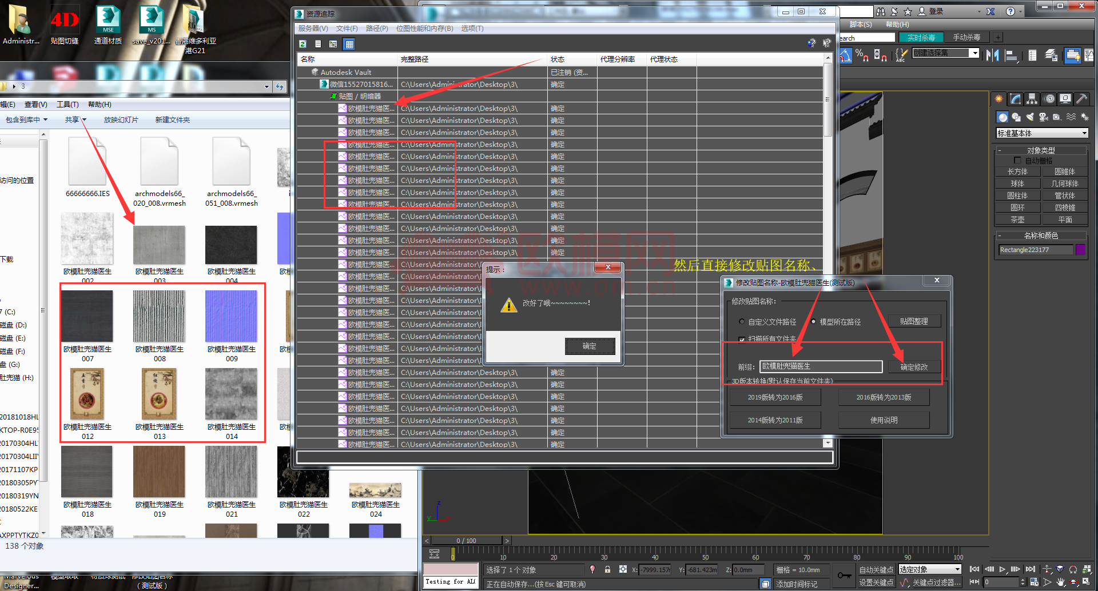The width and height of the screenshot is (1098, 591).
Task: Click the Asset Tracking vertical scrollbar
Action: tap(828, 250)
